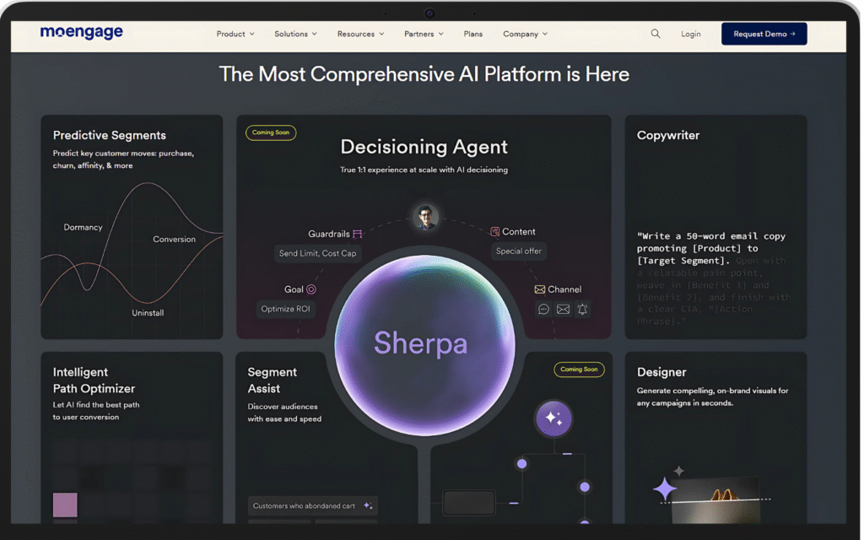864x540 pixels.
Task: Click the Login link
Action: pyautogui.click(x=690, y=34)
